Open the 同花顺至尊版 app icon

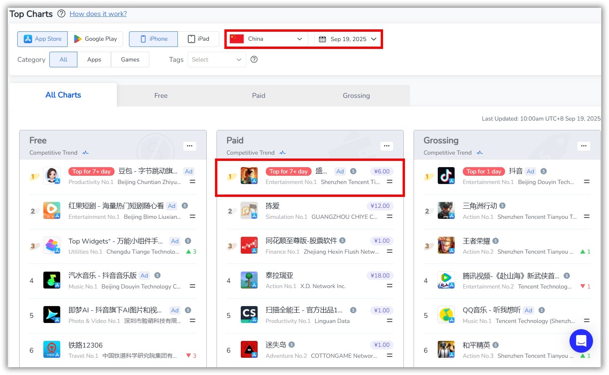point(249,245)
